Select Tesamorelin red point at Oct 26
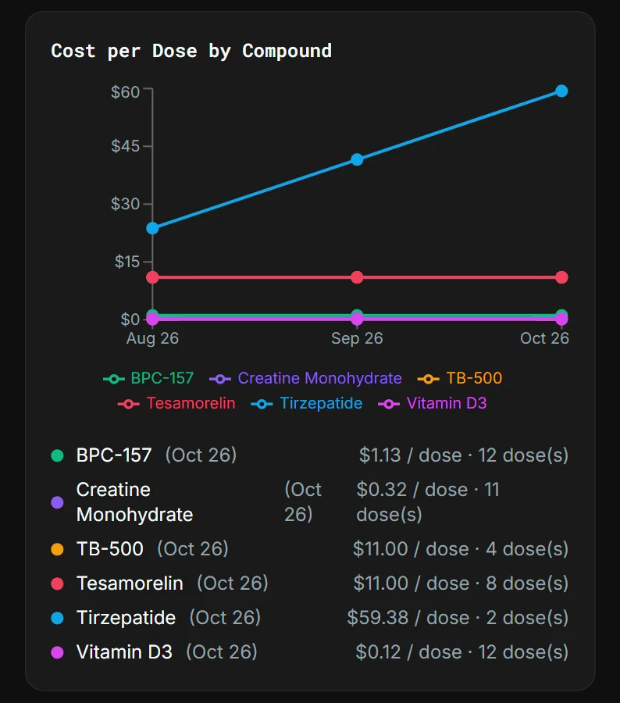The image size is (620, 703). click(x=561, y=277)
